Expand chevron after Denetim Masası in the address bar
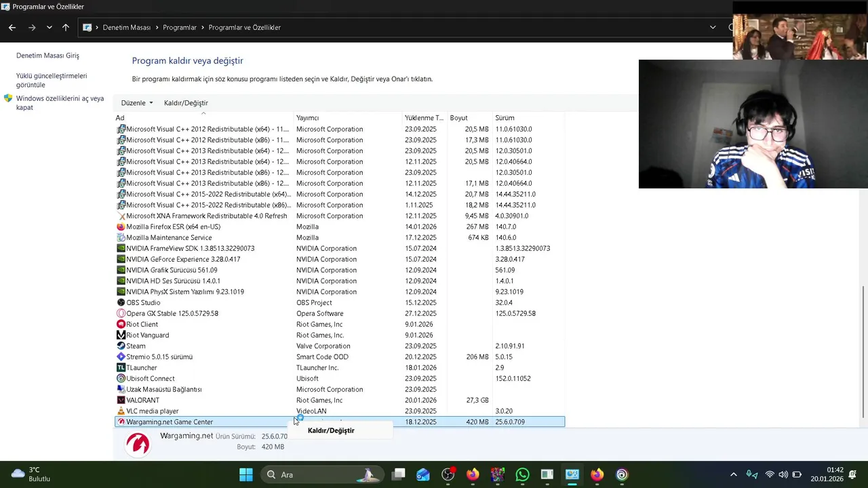 coord(157,27)
